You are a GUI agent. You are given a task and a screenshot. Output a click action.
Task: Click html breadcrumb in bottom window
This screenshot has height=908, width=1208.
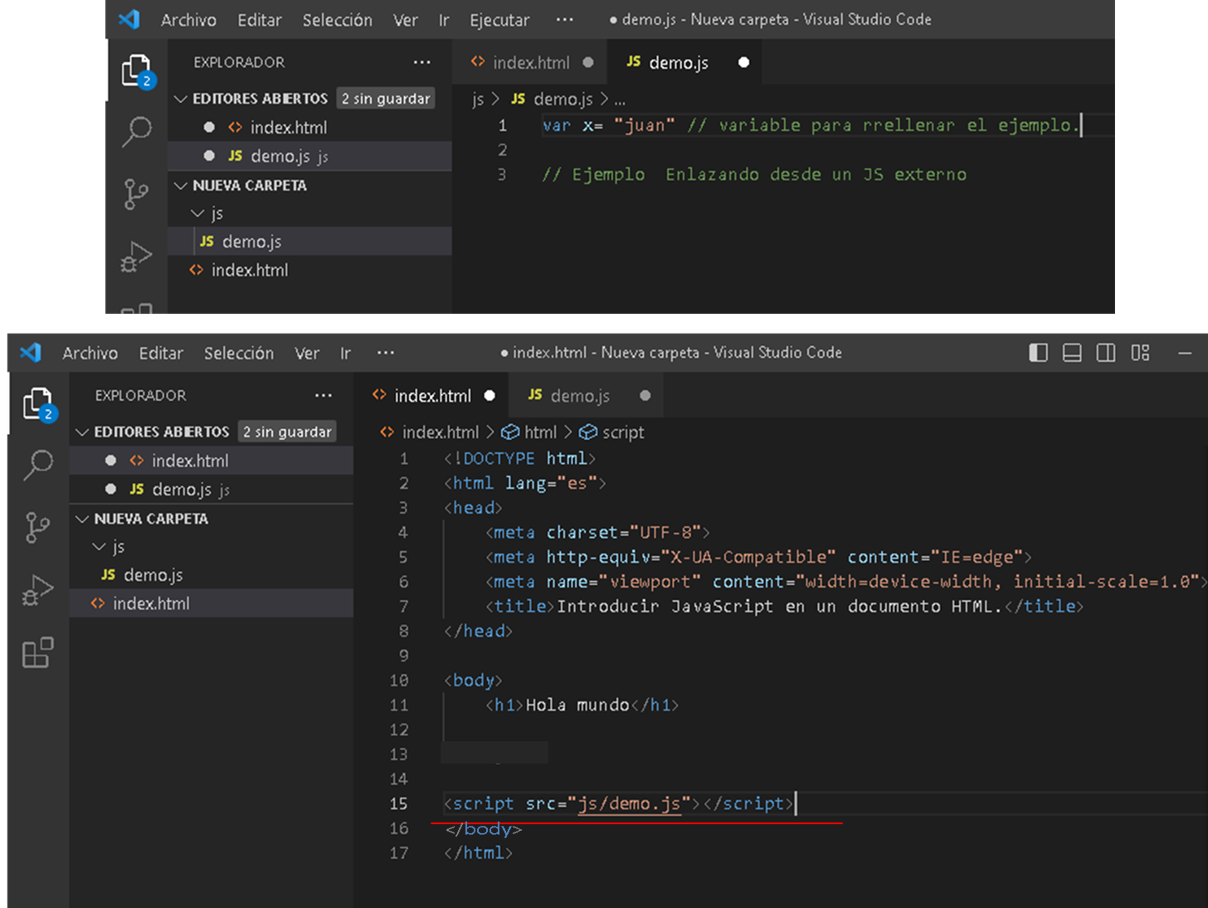[x=529, y=432]
